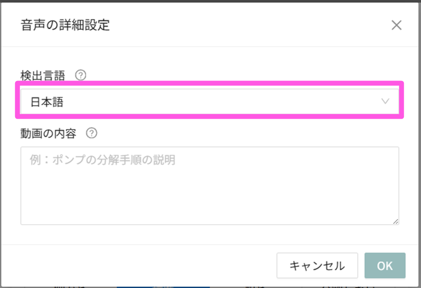Select the 日本語 value in the combo box
This screenshot has height=288, width=421.
click(x=47, y=102)
